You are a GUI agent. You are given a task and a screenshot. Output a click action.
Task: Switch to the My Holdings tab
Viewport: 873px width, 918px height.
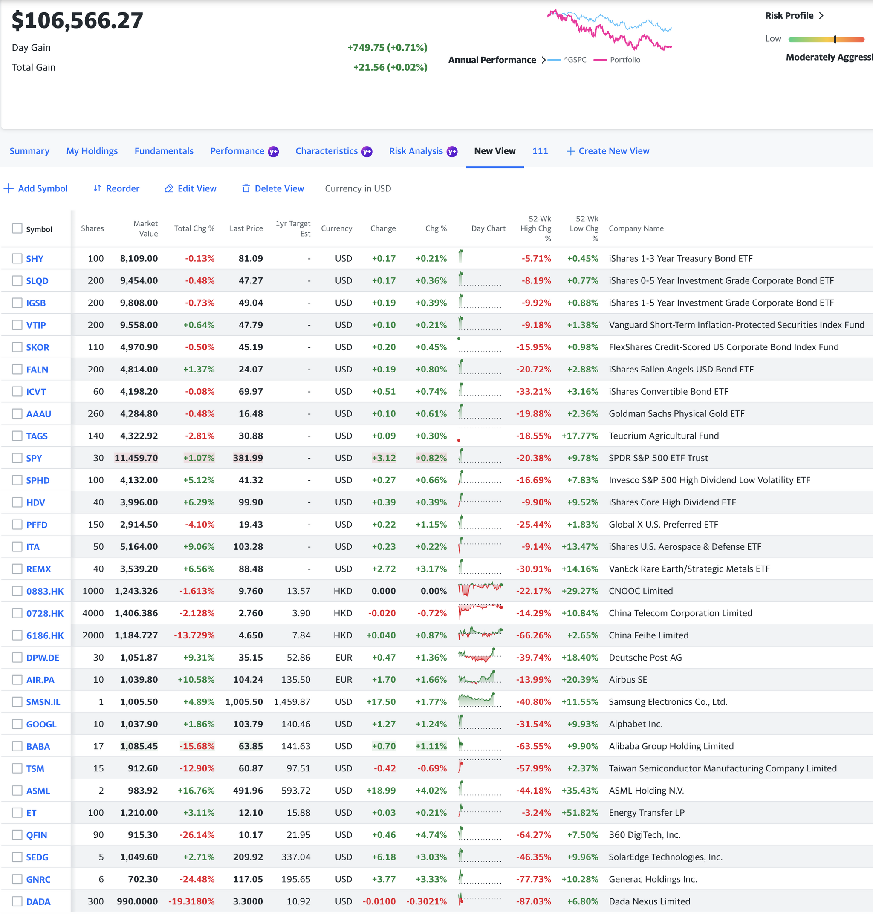pyautogui.click(x=92, y=151)
